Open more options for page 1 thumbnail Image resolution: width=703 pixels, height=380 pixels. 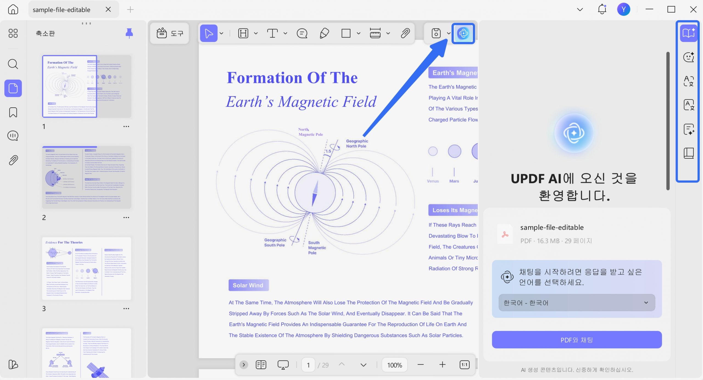126,126
